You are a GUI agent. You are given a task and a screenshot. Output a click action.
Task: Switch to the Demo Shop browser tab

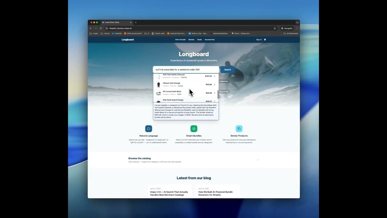(116, 22)
